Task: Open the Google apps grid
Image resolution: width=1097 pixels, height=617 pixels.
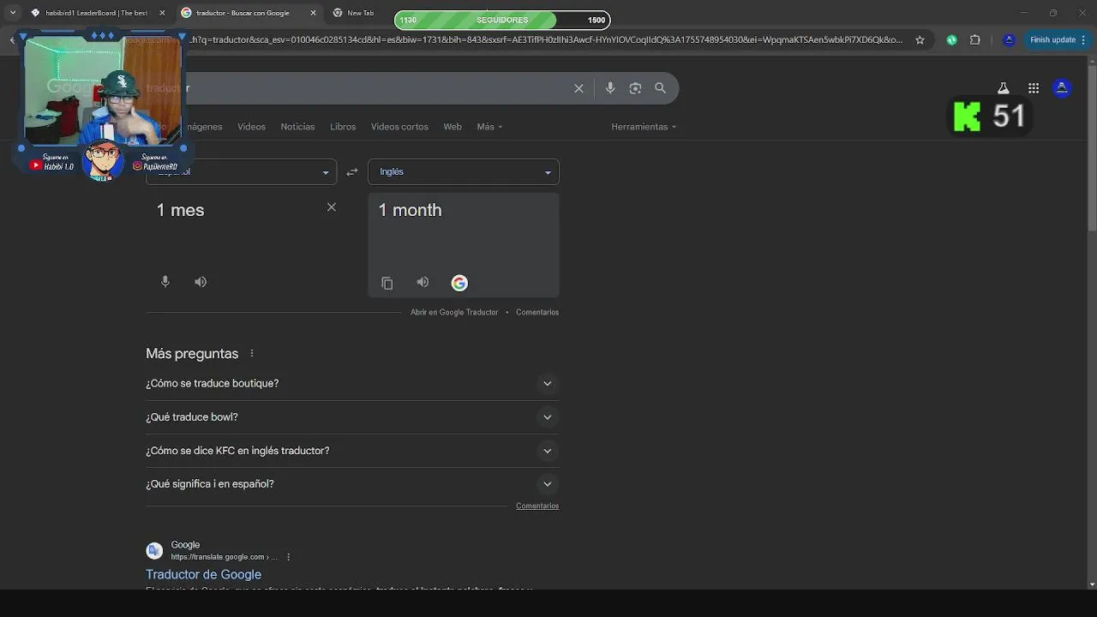Action: (x=1034, y=88)
